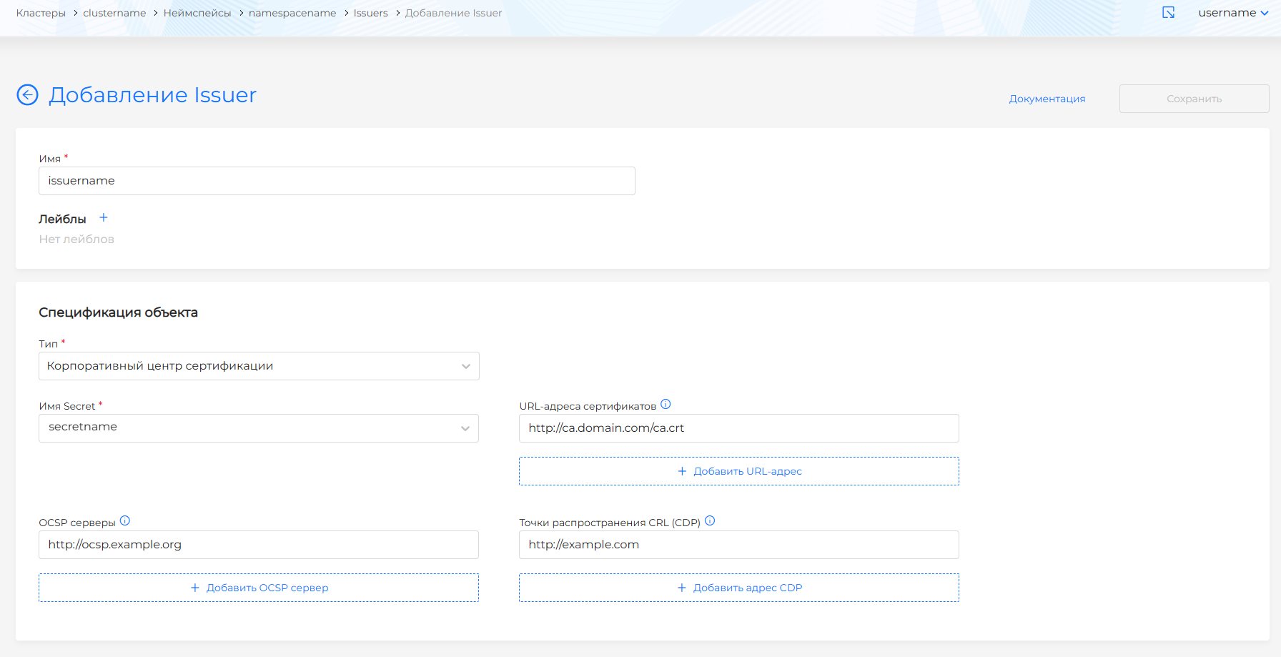Click the back arrow next to Добавление Issuer
This screenshot has height=657, width=1281.
pos(27,95)
